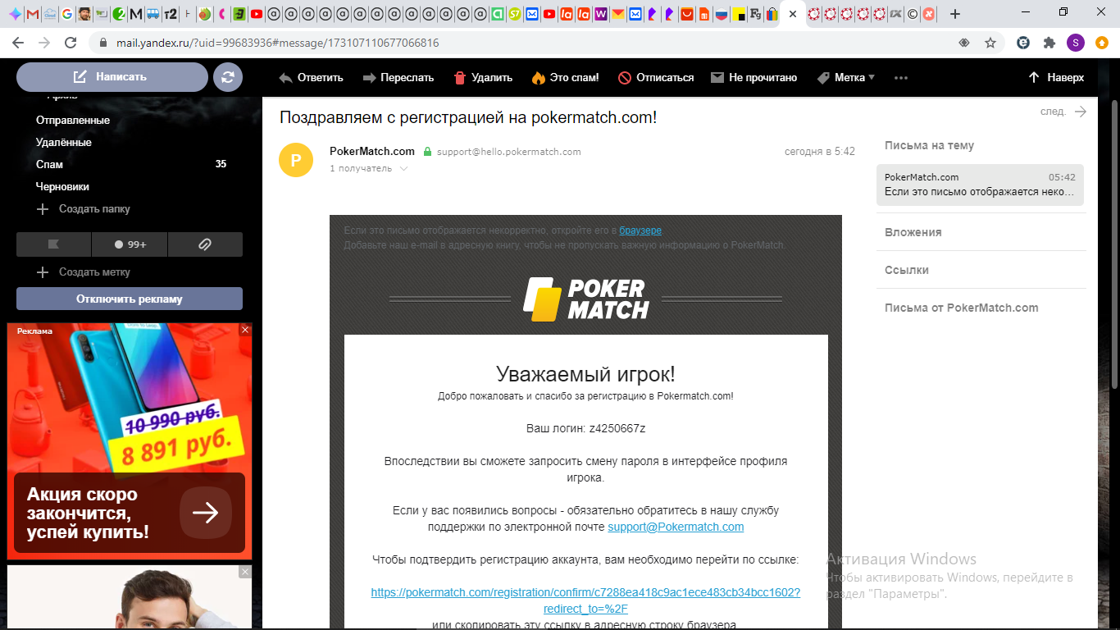
Task: Switch to the Gmail tab
Action: (32, 14)
